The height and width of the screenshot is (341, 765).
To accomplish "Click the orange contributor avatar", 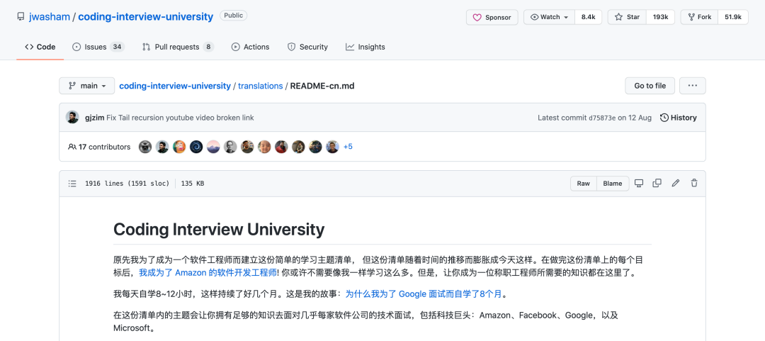I will (179, 147).
